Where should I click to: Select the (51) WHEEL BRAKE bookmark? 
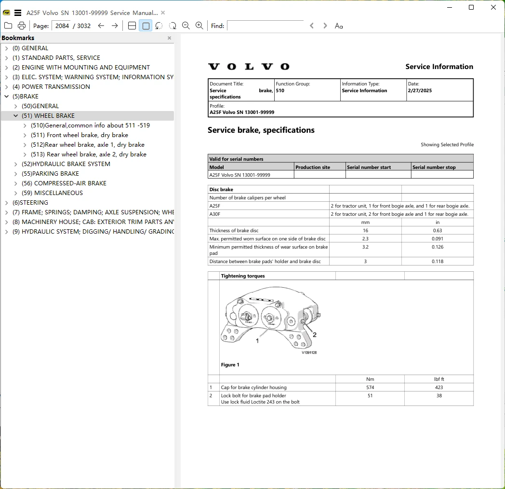tap(48, 116)
